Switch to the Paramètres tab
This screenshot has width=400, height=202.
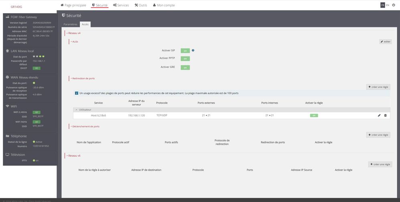pyautogui.click(x=71, y=24)
